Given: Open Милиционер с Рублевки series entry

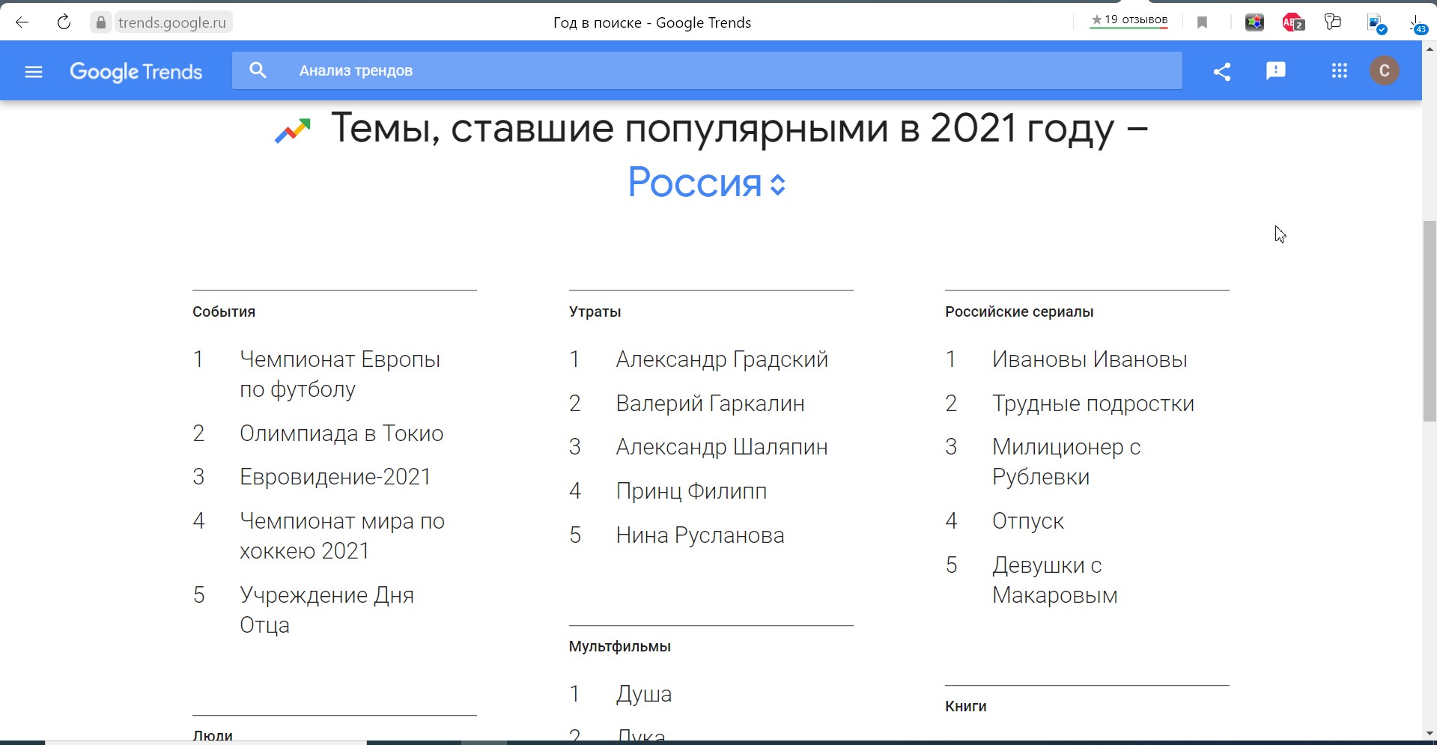Looking at the screenshot, I should click(x=1066, y=462).
